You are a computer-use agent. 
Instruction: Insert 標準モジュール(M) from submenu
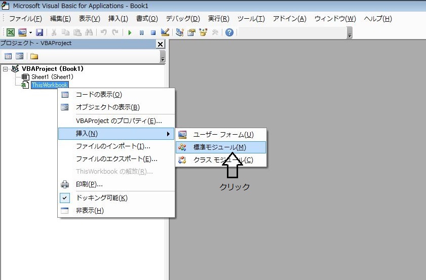(221, 147)
